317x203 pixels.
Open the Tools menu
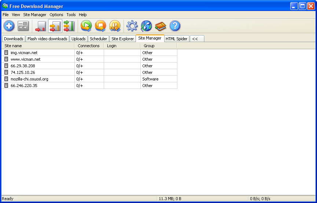pyautogui.click(x=71, y=15)
